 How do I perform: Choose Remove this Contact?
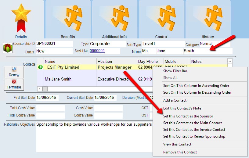point(180,152)
